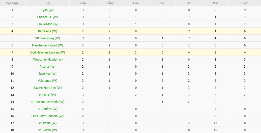261x133 pixels.
Task: Select Barcelona (W) in the standings
Action: click(x=47, y=31)
